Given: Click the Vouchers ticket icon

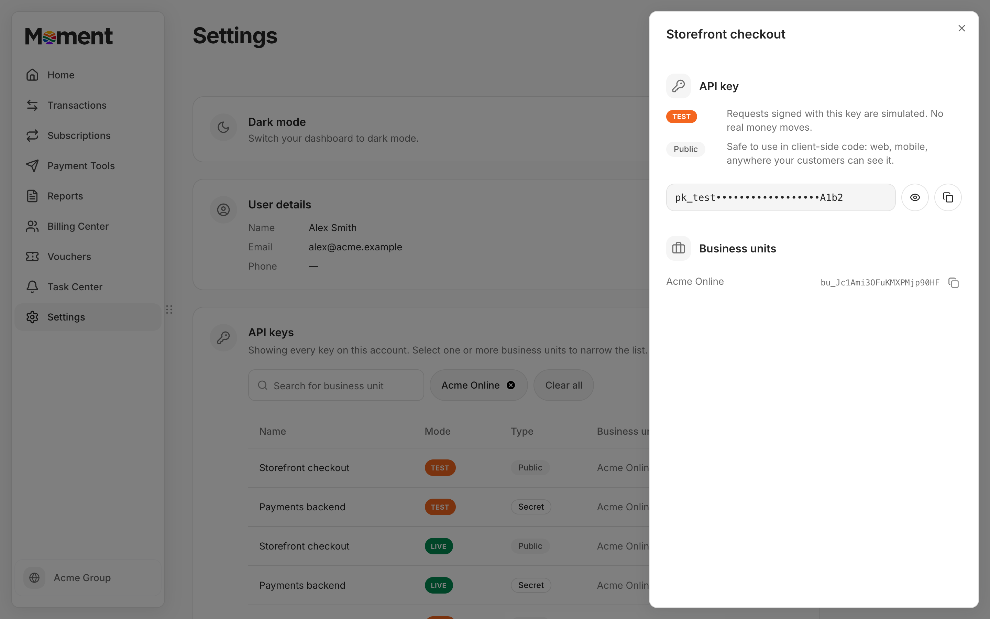Looking at the screenshot, I should 32,257.
